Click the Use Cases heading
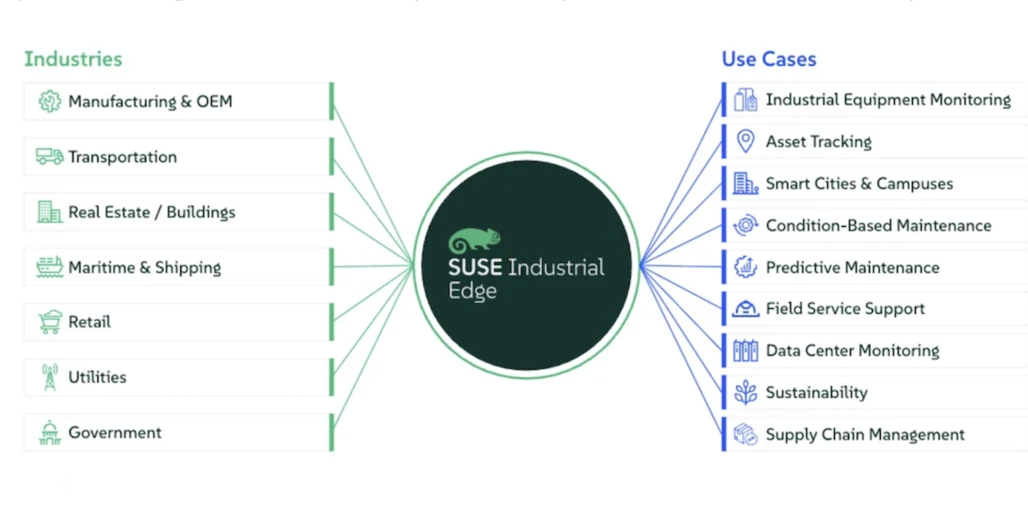1028x532 pixels. 769,59
